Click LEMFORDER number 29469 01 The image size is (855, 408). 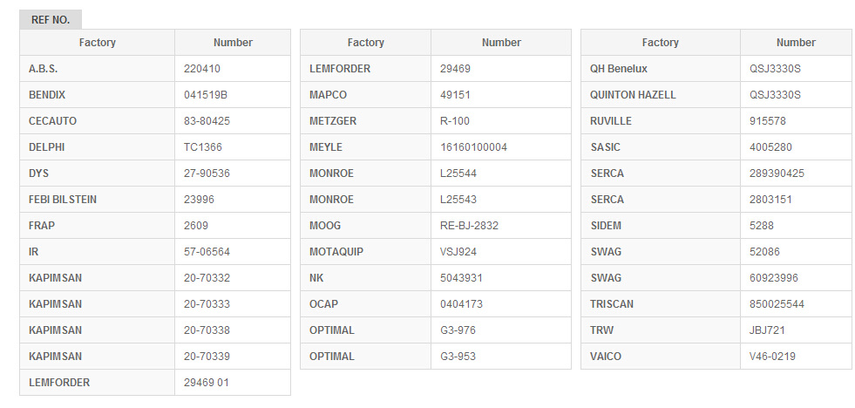(x=233, y=383)
